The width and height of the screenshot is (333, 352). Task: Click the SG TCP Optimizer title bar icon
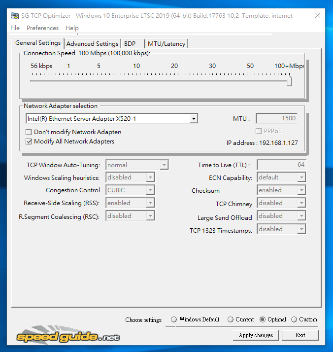click(15, 16)
